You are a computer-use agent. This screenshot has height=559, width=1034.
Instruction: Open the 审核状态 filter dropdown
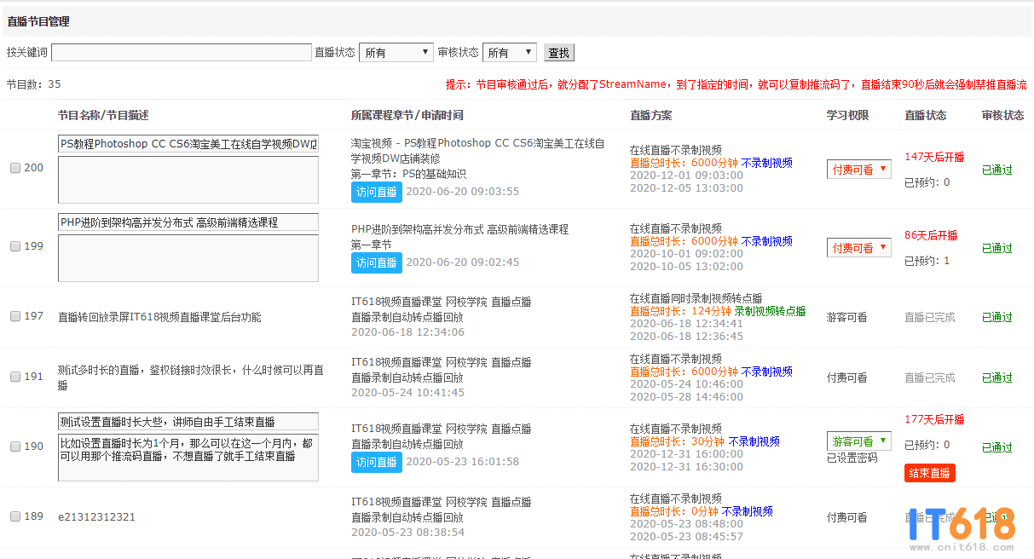(509, 53)
